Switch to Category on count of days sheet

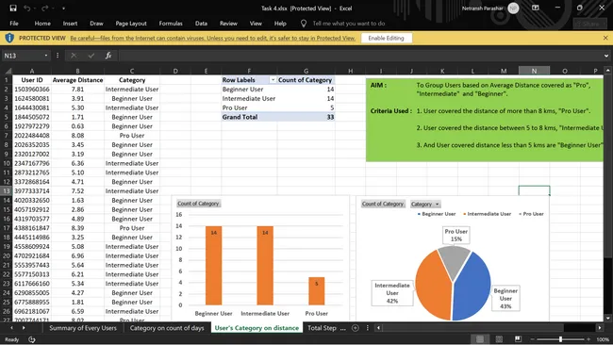(167, 328)
